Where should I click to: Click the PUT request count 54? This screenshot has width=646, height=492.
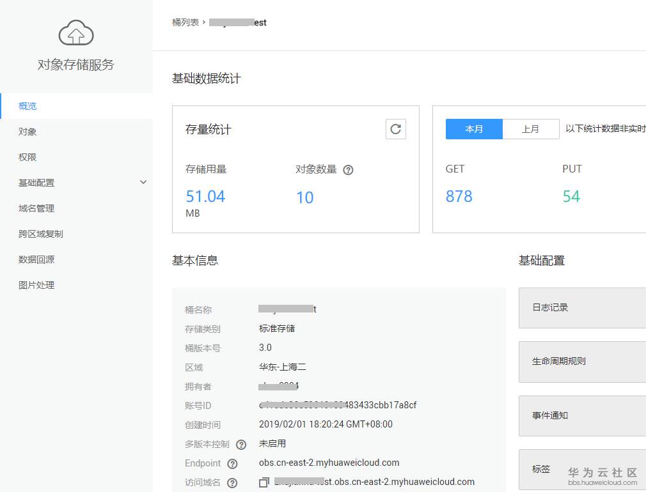click(571, 196)
